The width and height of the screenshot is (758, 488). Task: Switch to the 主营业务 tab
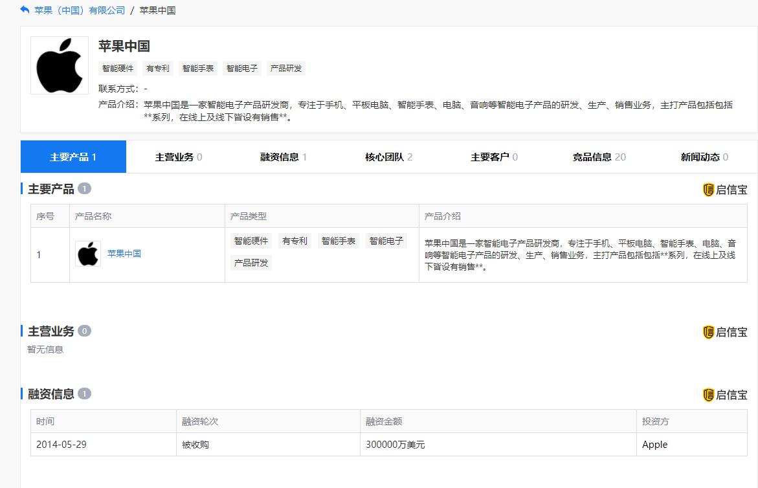pyautogui.click(x=179, y=157)
